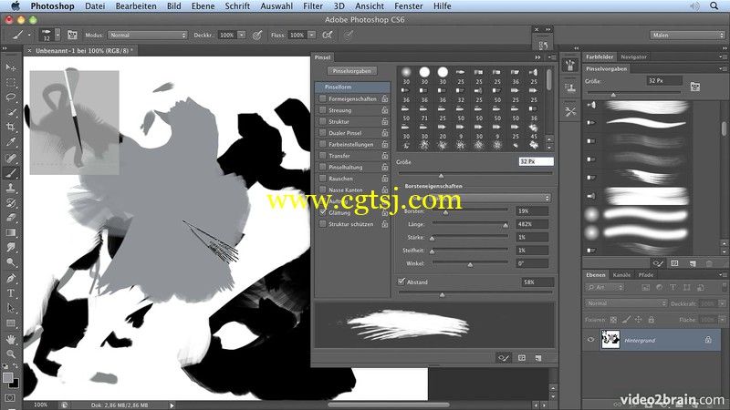Image resolution: width=730 pixels, height=410 pixels.
Task: Adjust the Borsten slider
Action: click(x=445, y=212)
